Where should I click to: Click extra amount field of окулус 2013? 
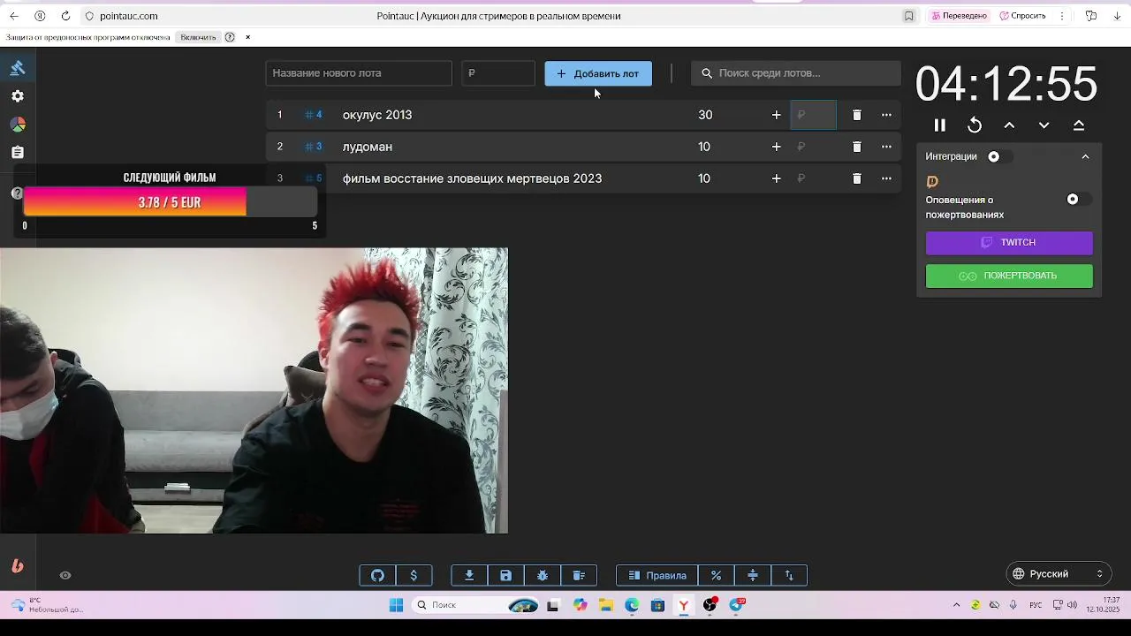813,115
